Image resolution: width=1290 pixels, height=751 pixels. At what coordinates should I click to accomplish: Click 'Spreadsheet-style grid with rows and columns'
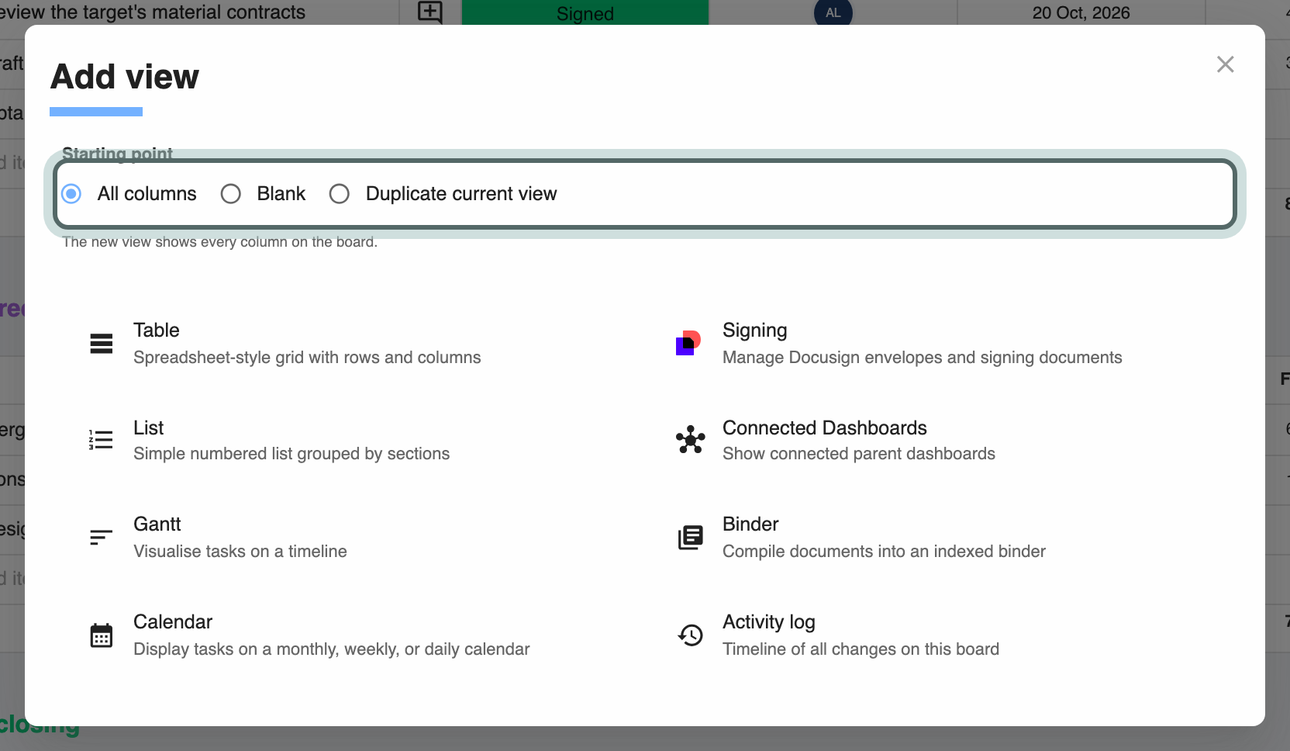[x=307, y=357]
